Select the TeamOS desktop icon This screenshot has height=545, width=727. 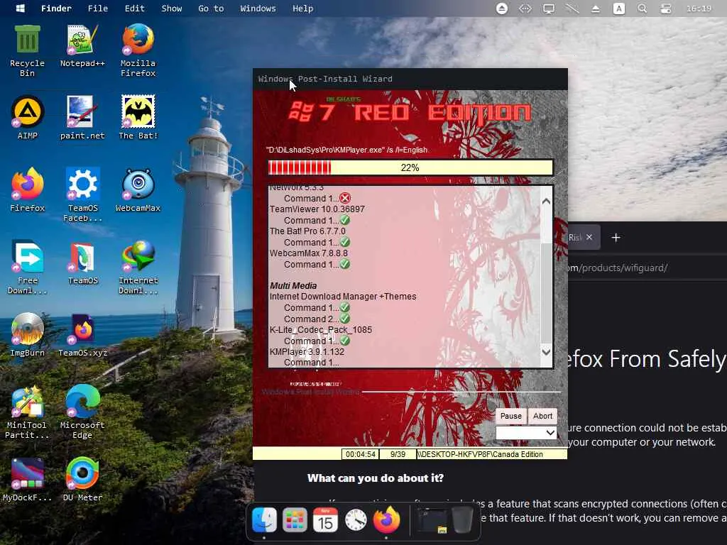click(82, 263)
